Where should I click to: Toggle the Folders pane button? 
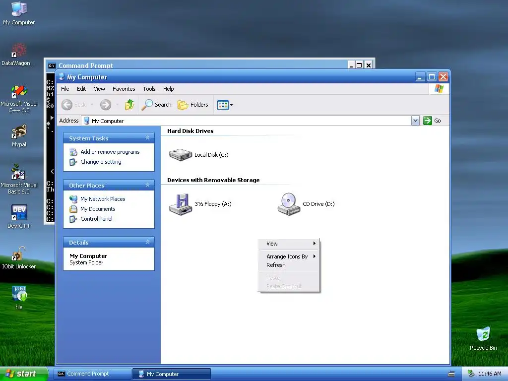pos(193,105)
